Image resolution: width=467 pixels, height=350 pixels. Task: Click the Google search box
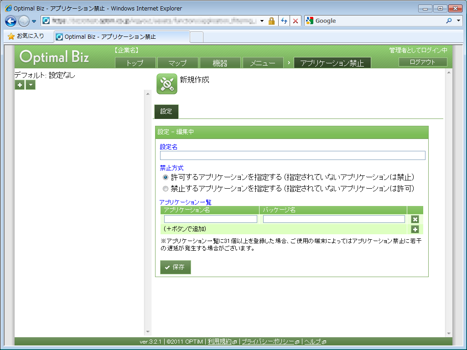pos(378,21)
